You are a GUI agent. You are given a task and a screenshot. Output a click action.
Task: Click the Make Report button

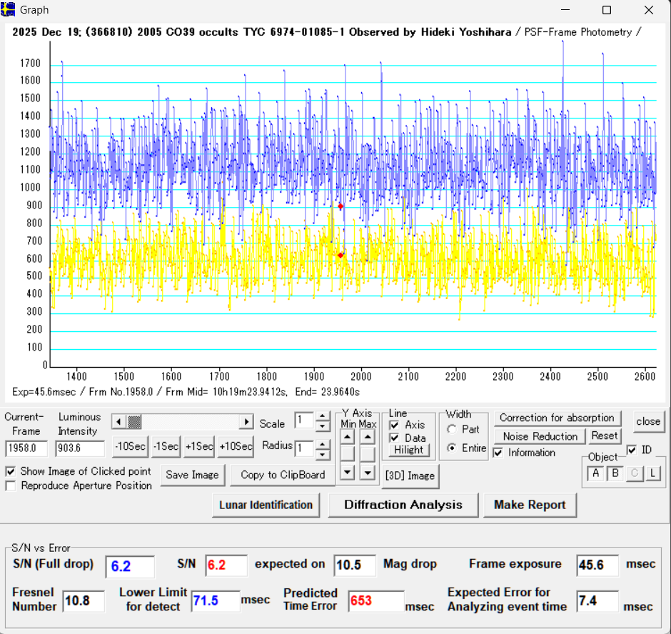(530, 505)
